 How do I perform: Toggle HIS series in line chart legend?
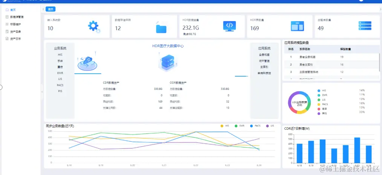coord(225,126)
